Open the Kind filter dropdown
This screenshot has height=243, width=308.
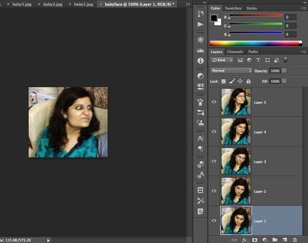(x=222, y=60)
